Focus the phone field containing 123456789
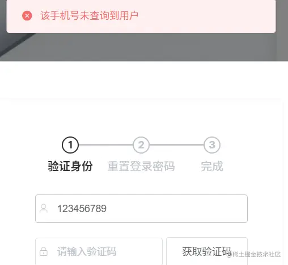Viewport: 288px width, 265px height. [141, 209]
